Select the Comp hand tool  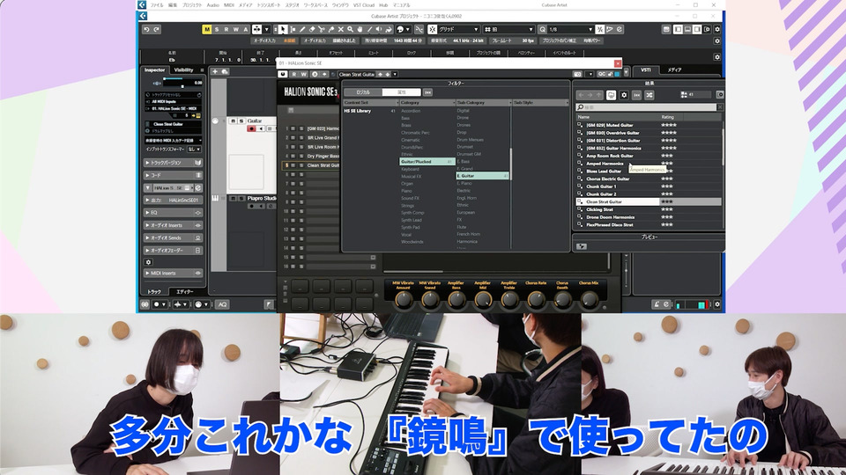tap(360, 29)
